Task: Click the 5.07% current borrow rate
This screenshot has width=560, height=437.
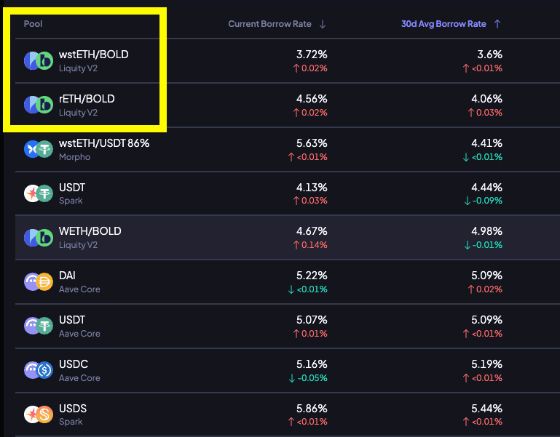Action: (312, 320)
